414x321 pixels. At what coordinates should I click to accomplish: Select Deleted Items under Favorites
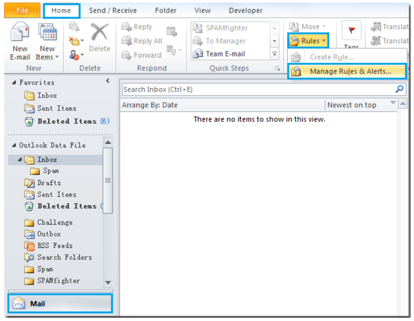pos(67,121)
